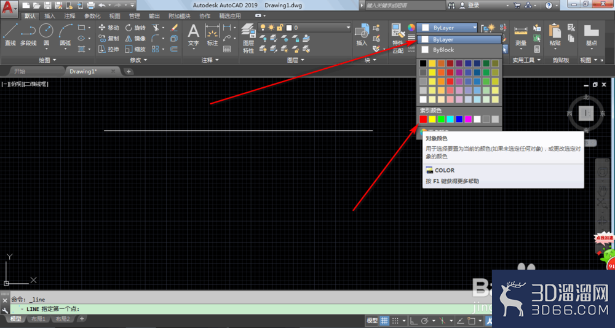Toggle grid display in status bar
This screenshot has height=328, width=615.
pos(384,321)
